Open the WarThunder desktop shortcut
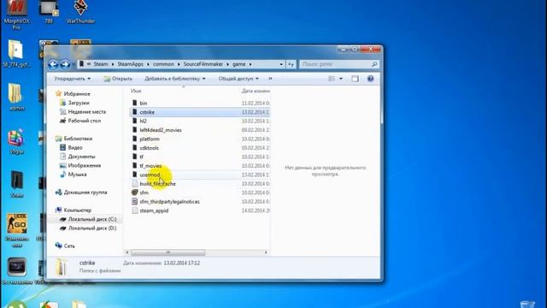Viewport: 547px width, 308px height. 80,12
